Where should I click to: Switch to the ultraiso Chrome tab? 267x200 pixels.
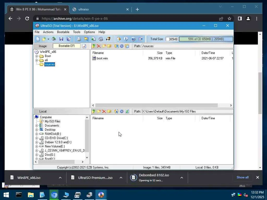[100, 9]
